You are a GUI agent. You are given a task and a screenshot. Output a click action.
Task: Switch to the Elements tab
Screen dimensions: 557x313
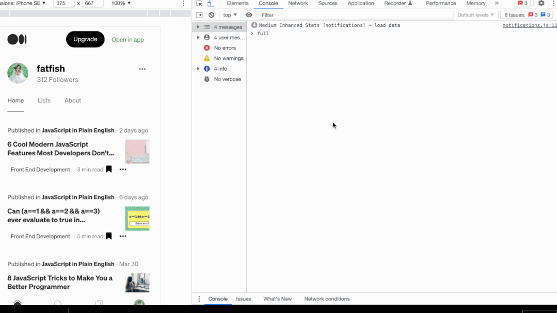237,3
